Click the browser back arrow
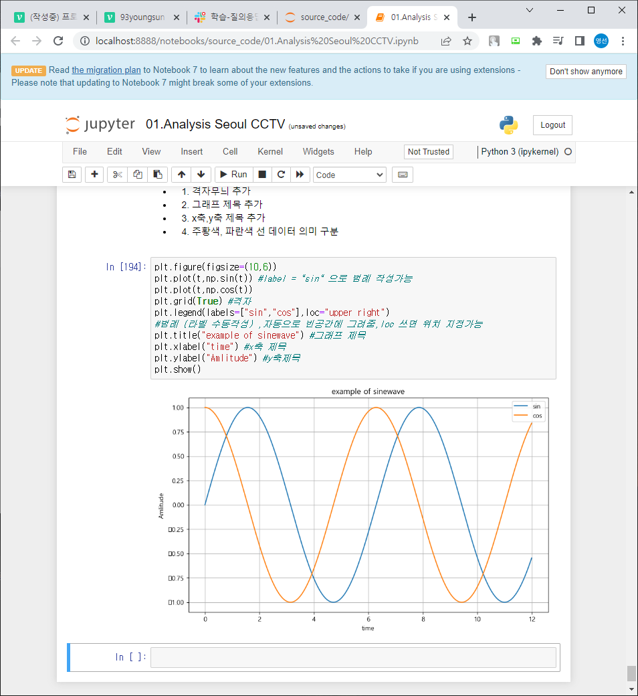The image size is (638, 696). [15, 41]
